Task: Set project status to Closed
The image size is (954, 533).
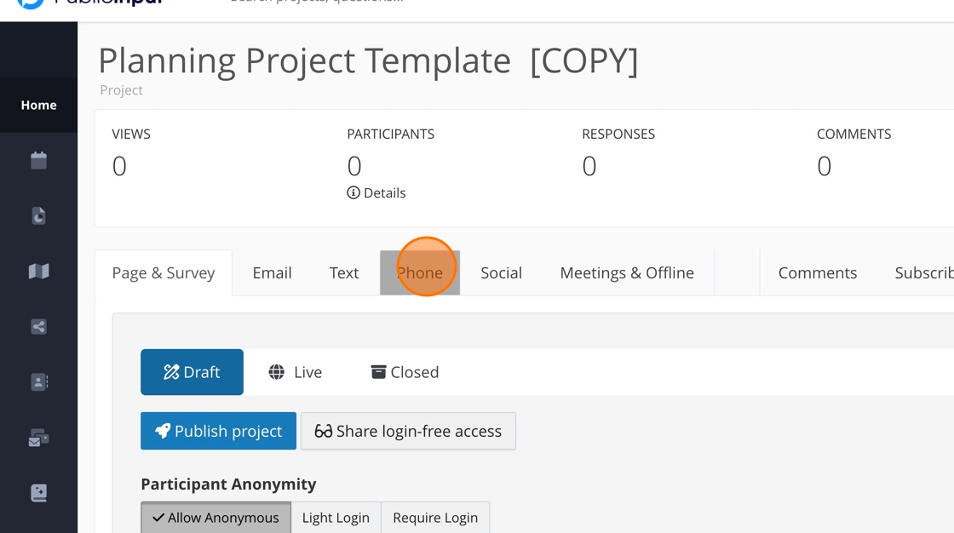Action: click(x=405, y=372)
